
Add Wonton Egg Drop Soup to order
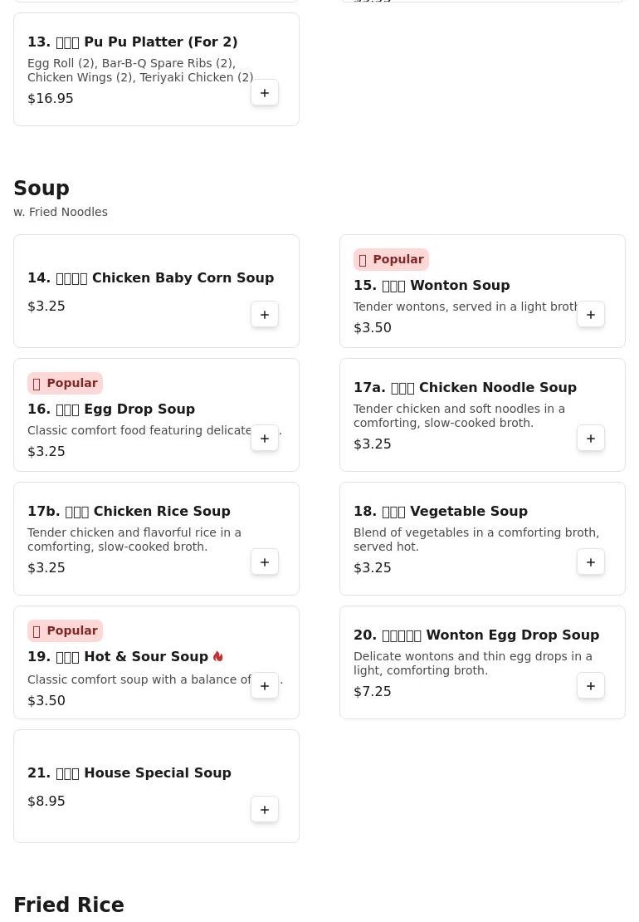[x=591, y=686]
